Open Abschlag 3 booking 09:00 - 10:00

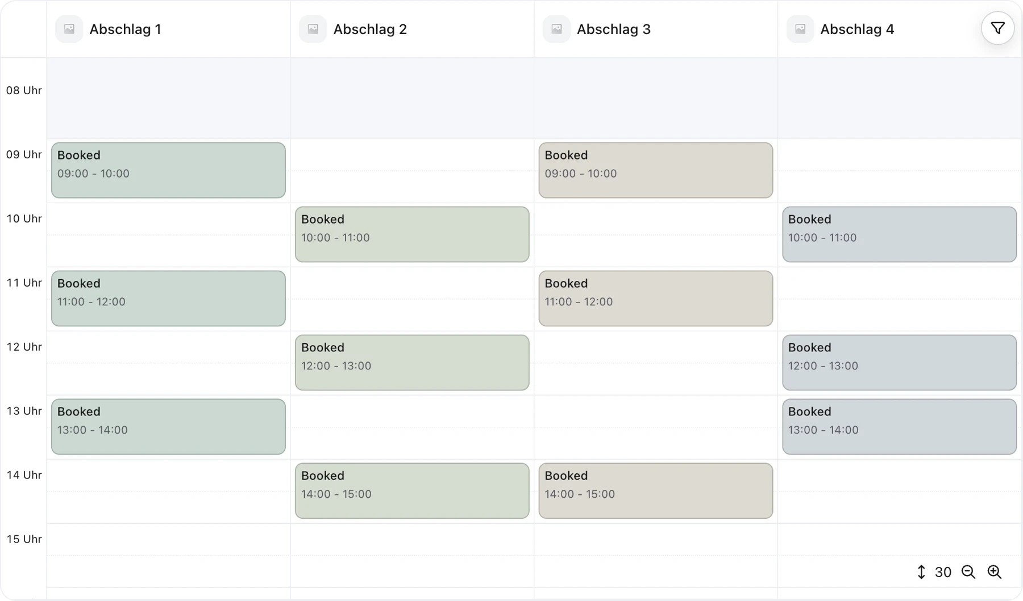[656, 170]
